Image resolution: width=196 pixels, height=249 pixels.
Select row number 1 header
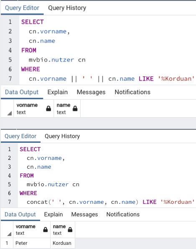(7, 243)
